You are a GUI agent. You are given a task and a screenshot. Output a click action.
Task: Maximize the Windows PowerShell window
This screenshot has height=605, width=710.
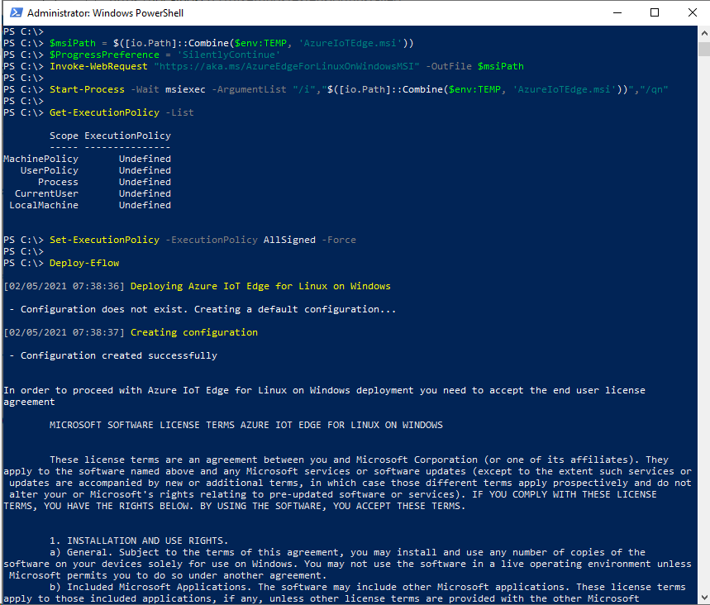(x=655, y=12)
